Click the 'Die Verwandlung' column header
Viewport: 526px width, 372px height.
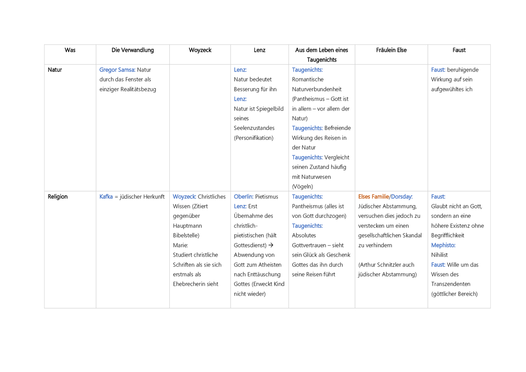click(x=133, y=50)
